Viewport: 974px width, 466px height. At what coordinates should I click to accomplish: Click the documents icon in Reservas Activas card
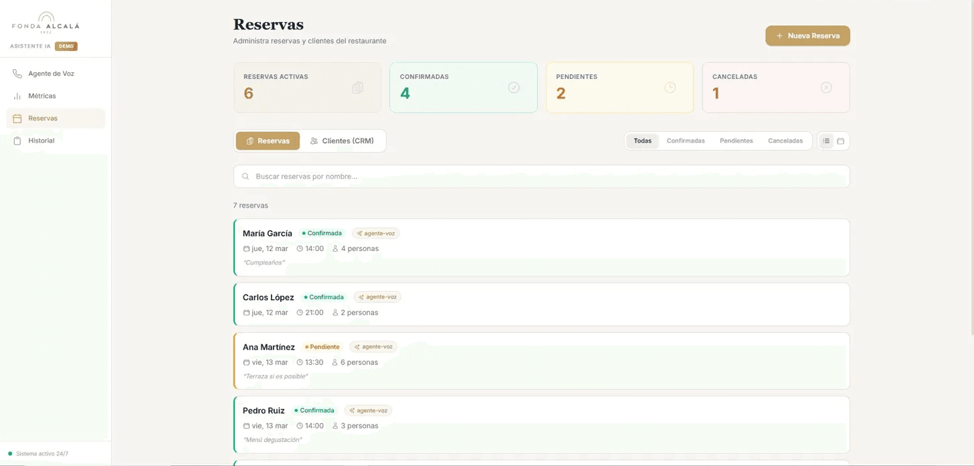(358, 88)
